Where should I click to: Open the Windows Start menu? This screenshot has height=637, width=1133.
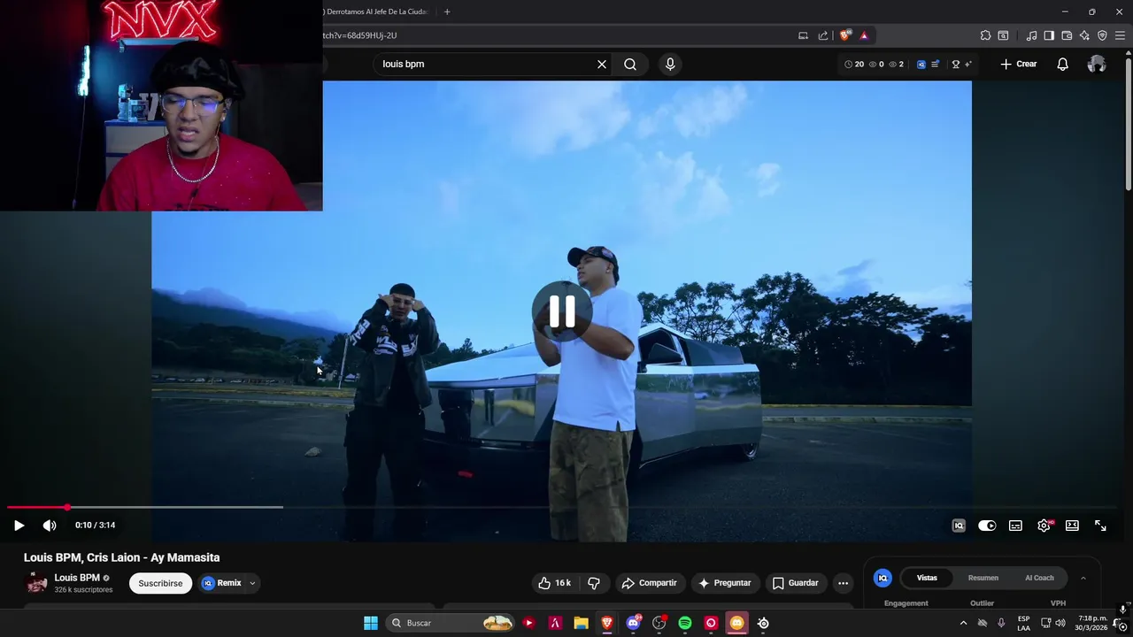(371, 623)
